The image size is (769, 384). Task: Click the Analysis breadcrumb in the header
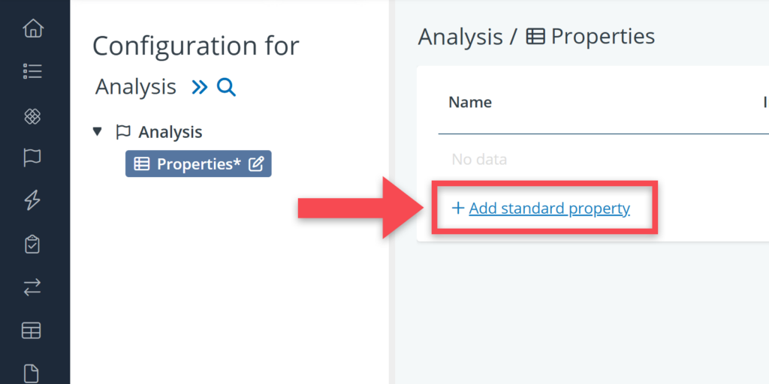[460, 36]
